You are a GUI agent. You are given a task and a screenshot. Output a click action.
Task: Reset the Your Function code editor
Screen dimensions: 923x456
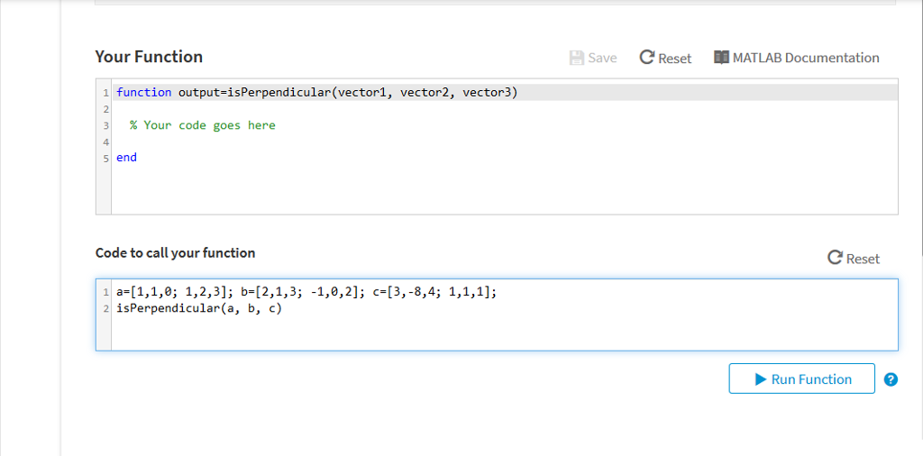pyautogui.click(x=665, y=58)
